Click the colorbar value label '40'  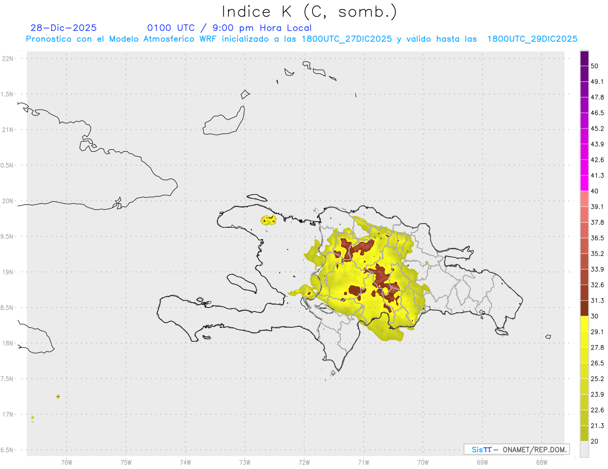[595, 191]
